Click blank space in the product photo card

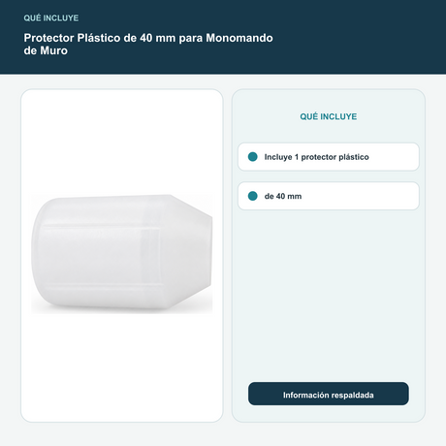(122, 143)
